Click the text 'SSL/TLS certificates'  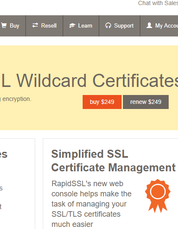coord(86,214)
